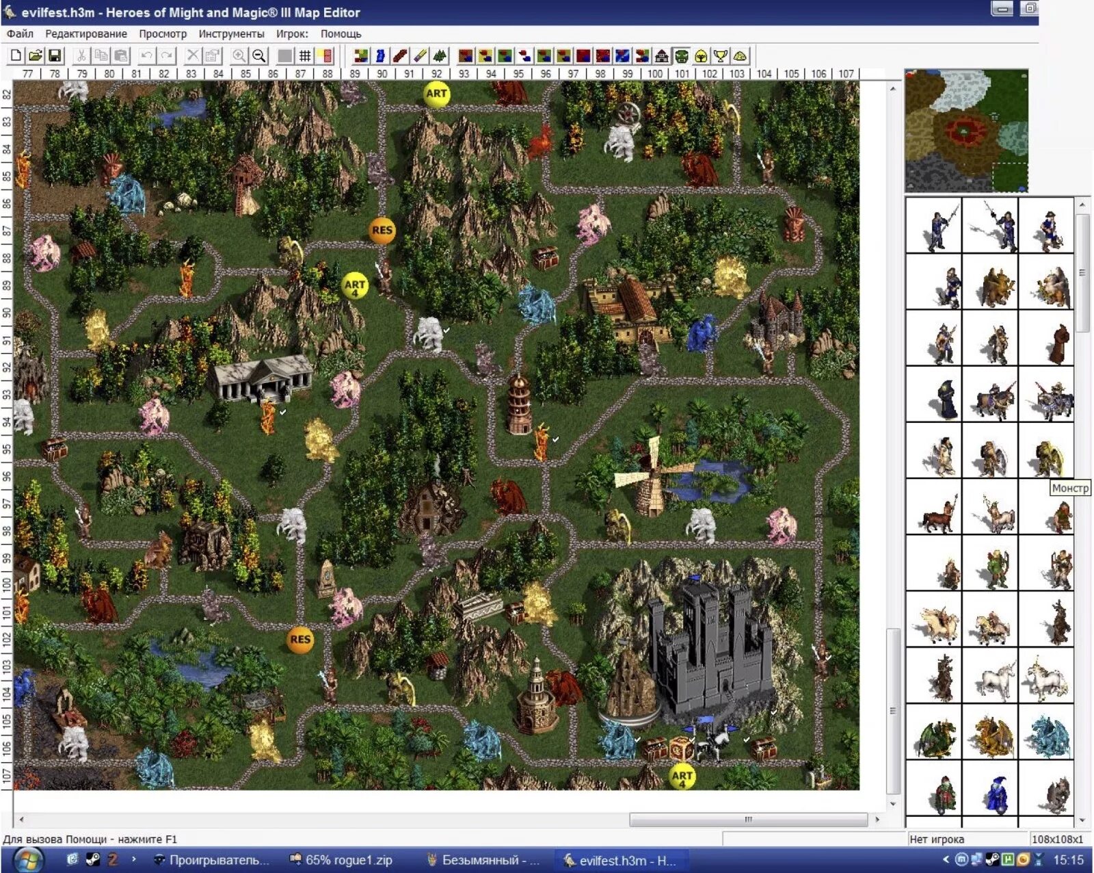
Task: Click the minimap overview thumbnail
Action: coord(966,130)
